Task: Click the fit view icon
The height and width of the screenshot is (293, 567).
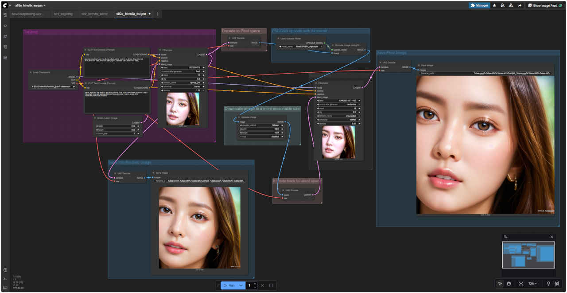Action: [x=520, y=284]
